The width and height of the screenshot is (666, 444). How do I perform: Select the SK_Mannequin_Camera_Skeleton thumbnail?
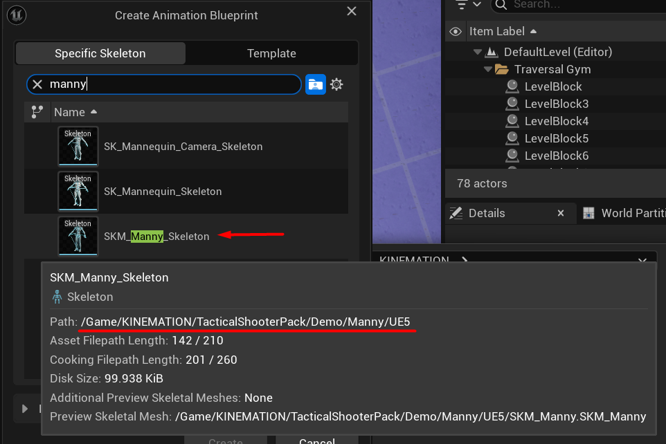point(78,147)
